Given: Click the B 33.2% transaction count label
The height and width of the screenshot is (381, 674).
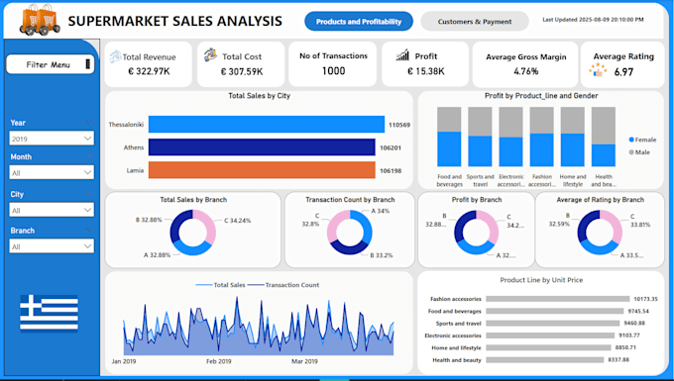Looking at the screenshot, I should [382, 255].
